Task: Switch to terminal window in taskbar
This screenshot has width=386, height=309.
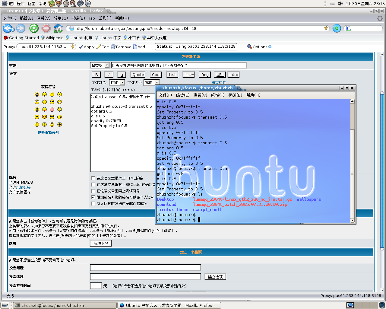Action: pos(65,305)
